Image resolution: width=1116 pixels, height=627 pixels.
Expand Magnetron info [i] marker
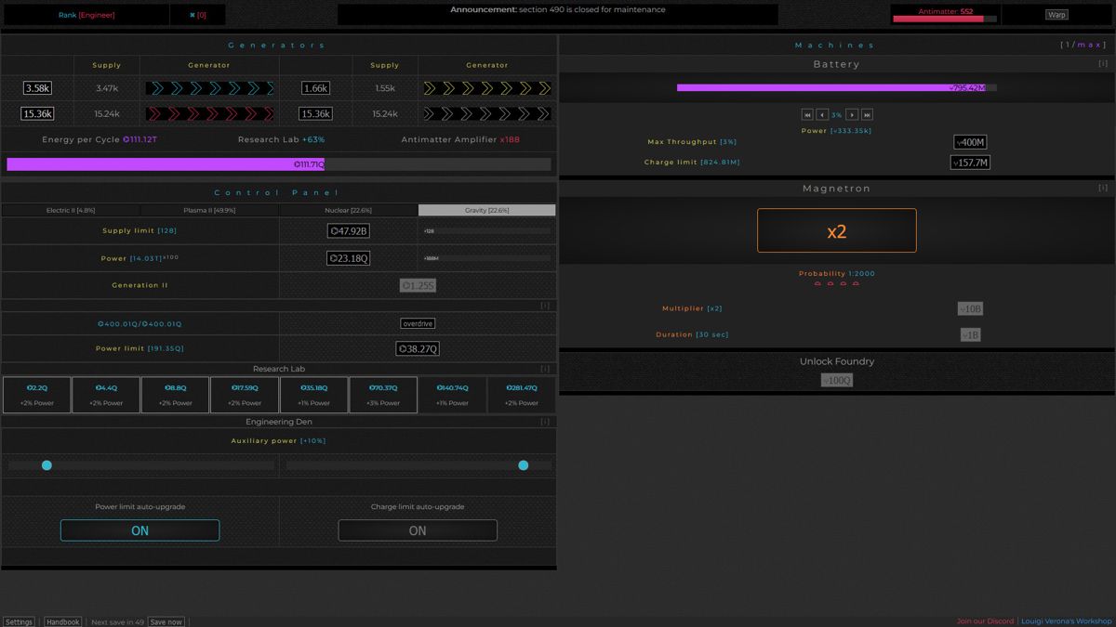click(1103, 188)
